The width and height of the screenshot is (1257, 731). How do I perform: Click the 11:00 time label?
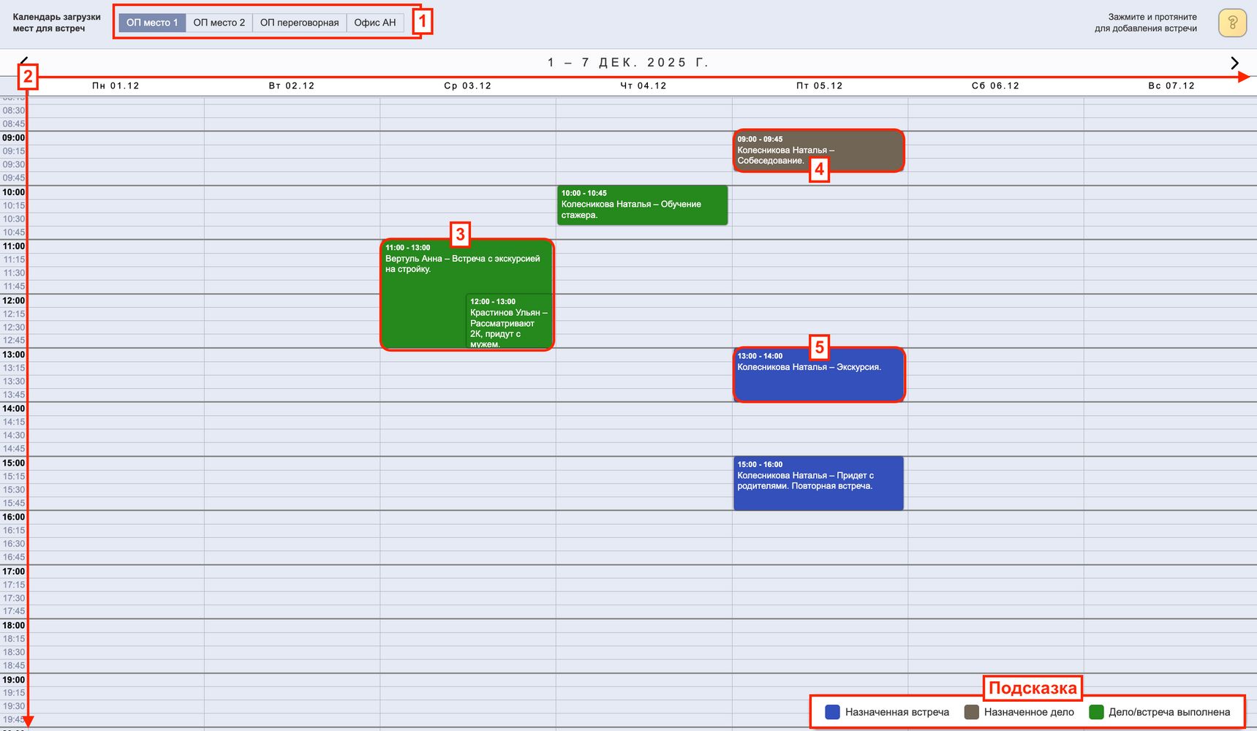14,246
